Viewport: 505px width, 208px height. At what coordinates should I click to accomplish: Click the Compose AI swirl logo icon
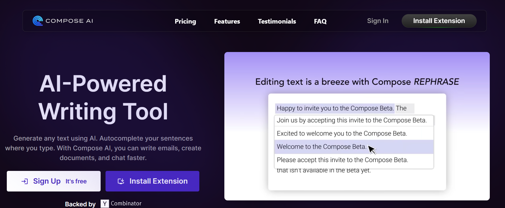(x=38, y=21)
